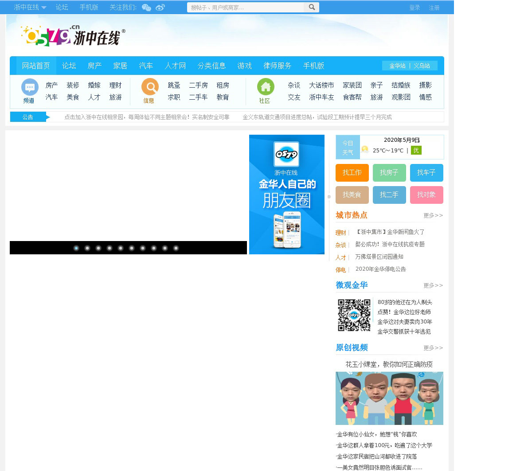Click the green 优 air quality badge
The height and width of the screenshot is (471, 532).
[416, 150]
